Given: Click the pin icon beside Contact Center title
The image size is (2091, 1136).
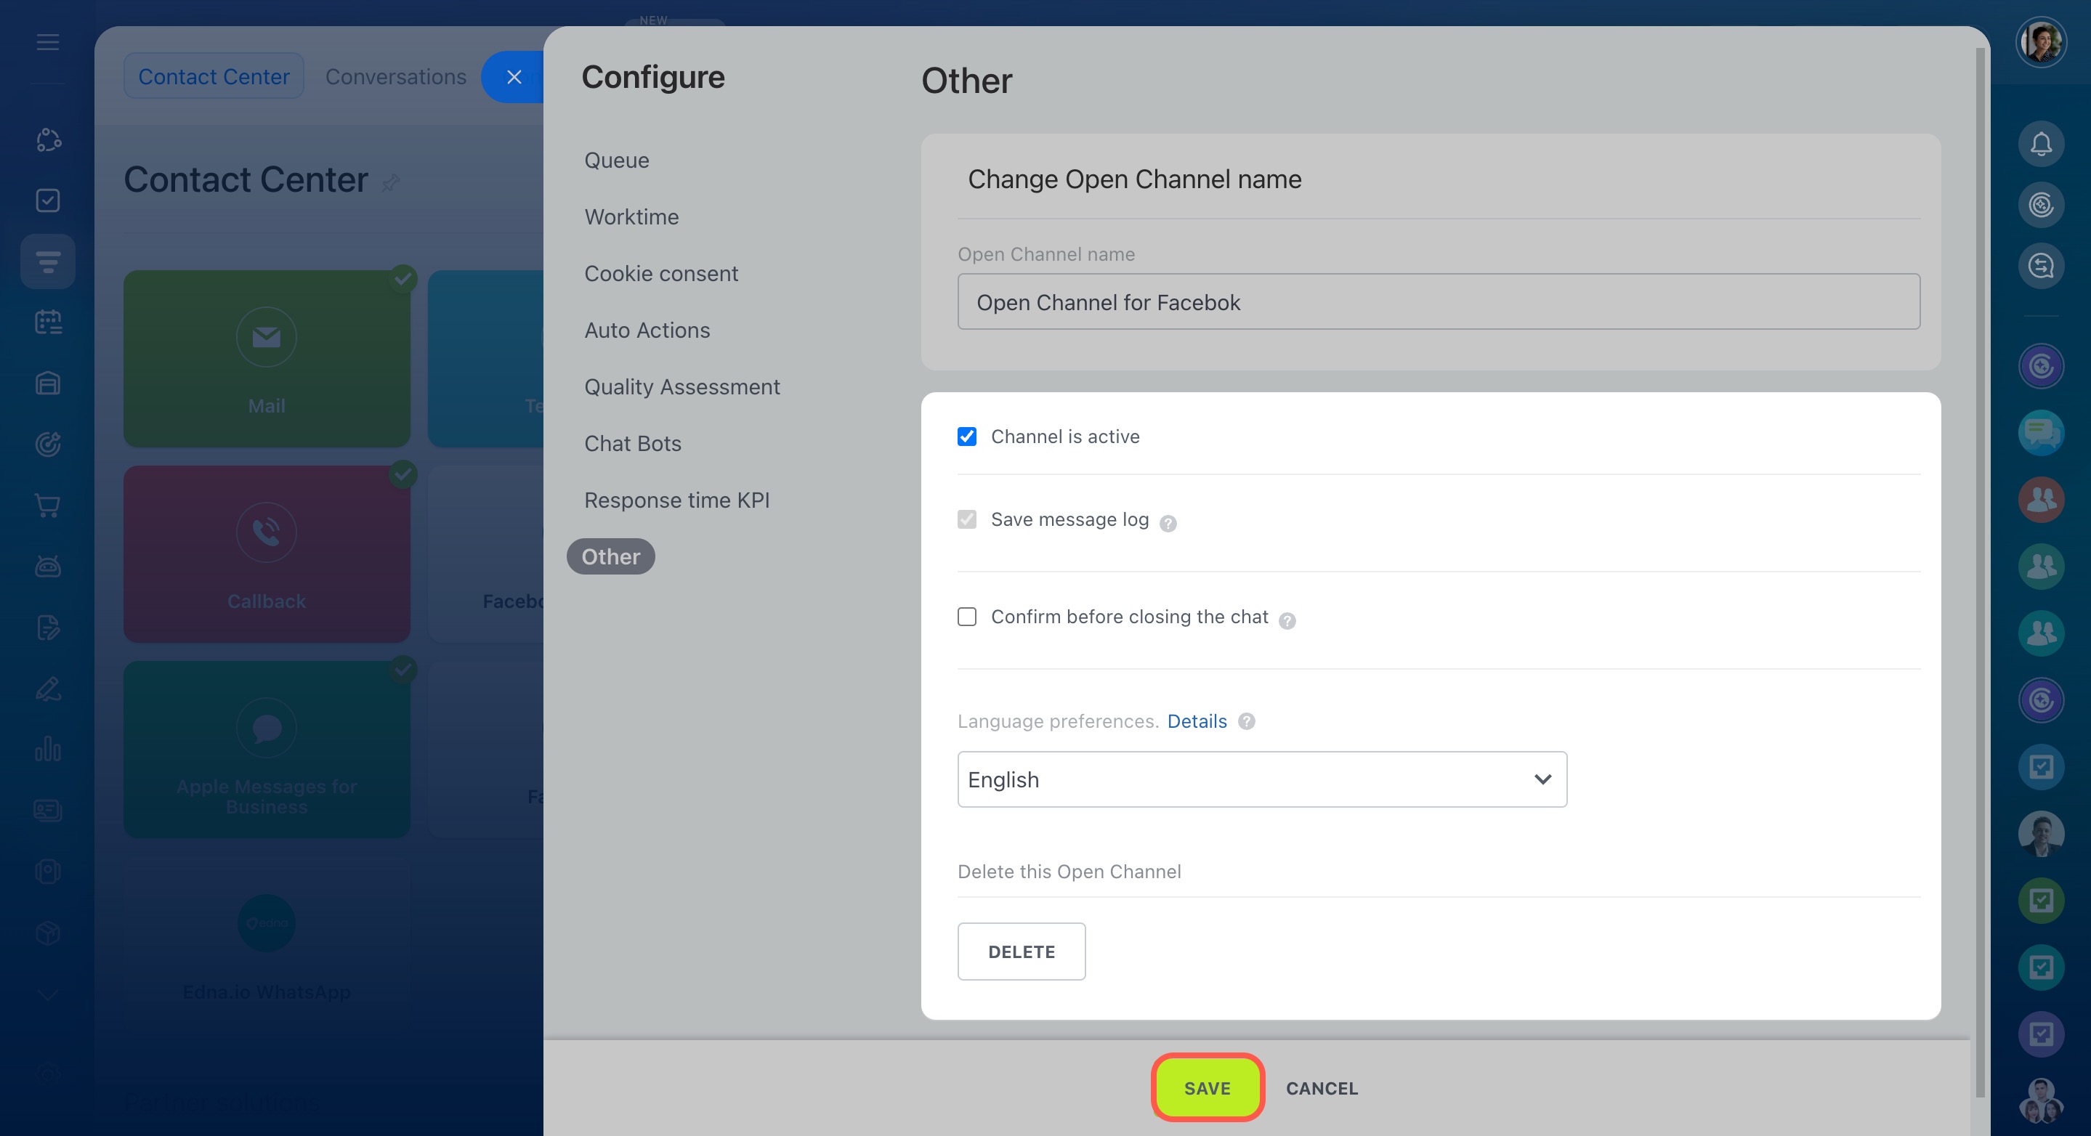Looking at the screenshot, I should (x=390, y=182).
